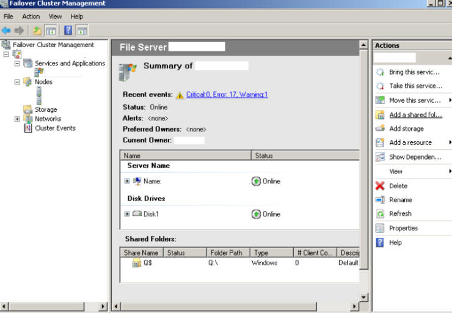452x313 pixels.
Task: Click the scroll up arrow in center pane
Action: pyautogui.click(x=363, y=45)
